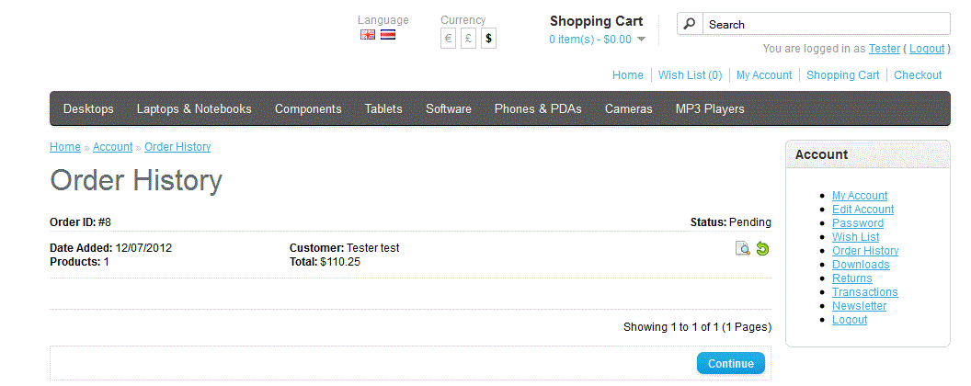The image size is (971, 386).
Task: Open the Desktops category menu
Action: point(88,108)
